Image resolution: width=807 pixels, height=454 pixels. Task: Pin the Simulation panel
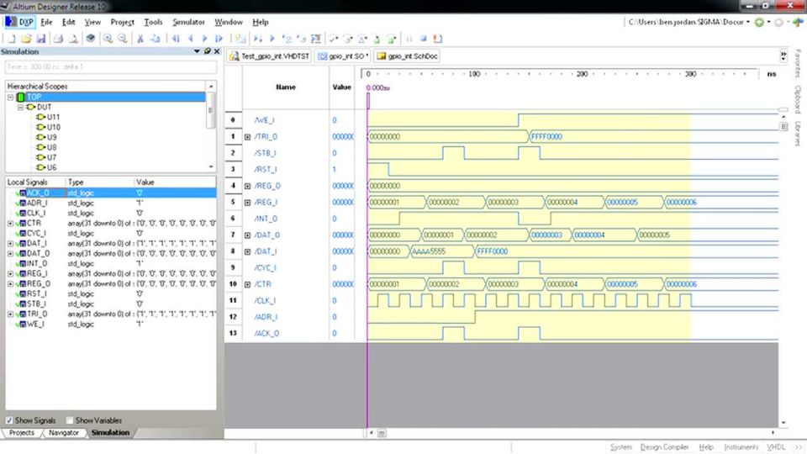[x=208, y=51]
